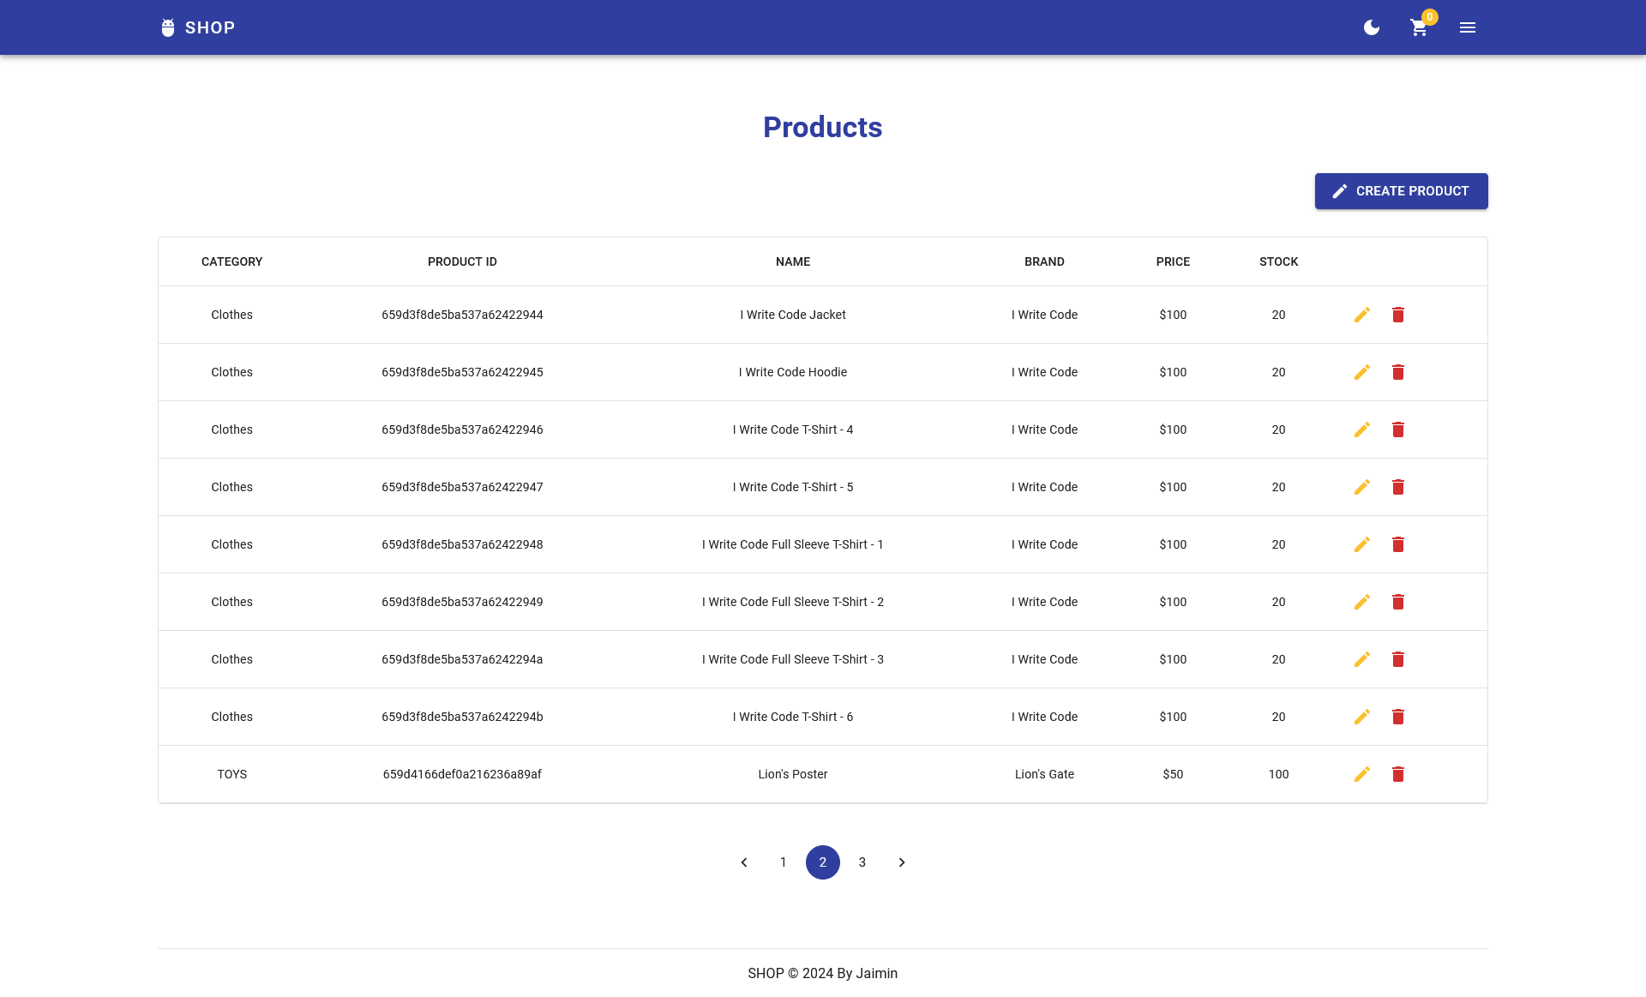The width and height of the screenshot is (1646, 997).
Task: Toggle dark mode moon icon
Action: click(1372, 27)
